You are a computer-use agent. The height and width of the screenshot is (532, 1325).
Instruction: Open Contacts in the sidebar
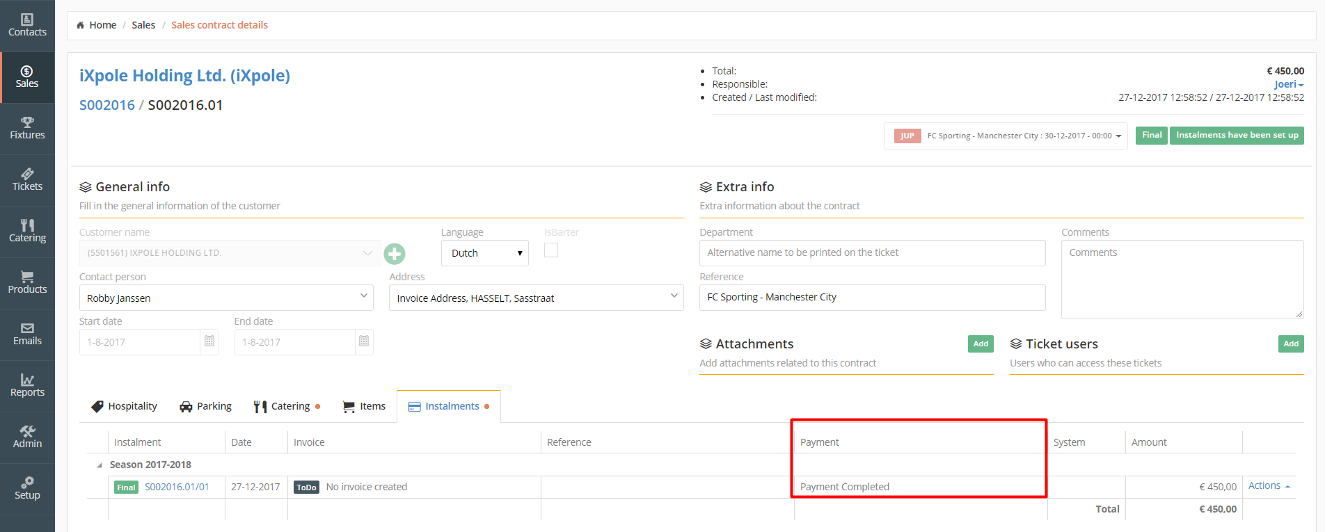[x=27, y=26]
